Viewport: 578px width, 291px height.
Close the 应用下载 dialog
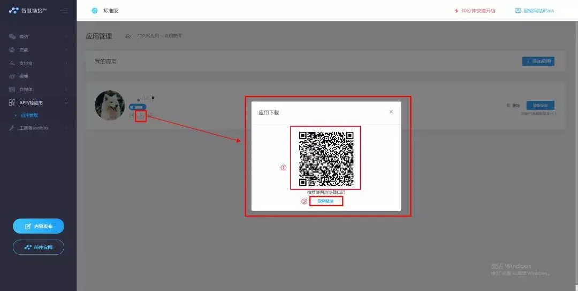pyautogui.click(x=391, y=112)
